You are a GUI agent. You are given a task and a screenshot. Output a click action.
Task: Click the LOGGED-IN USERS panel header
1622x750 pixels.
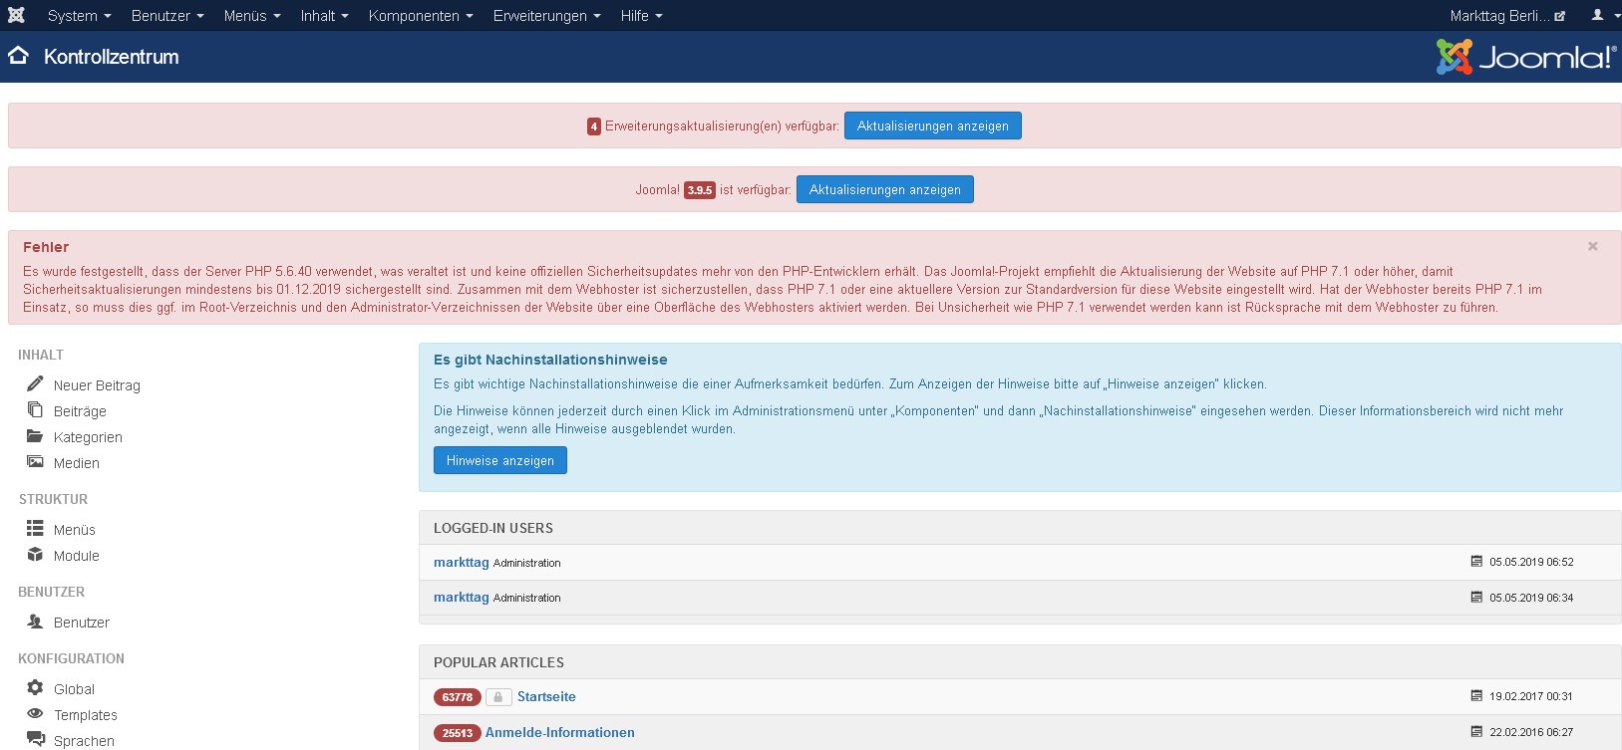point(493,528)
